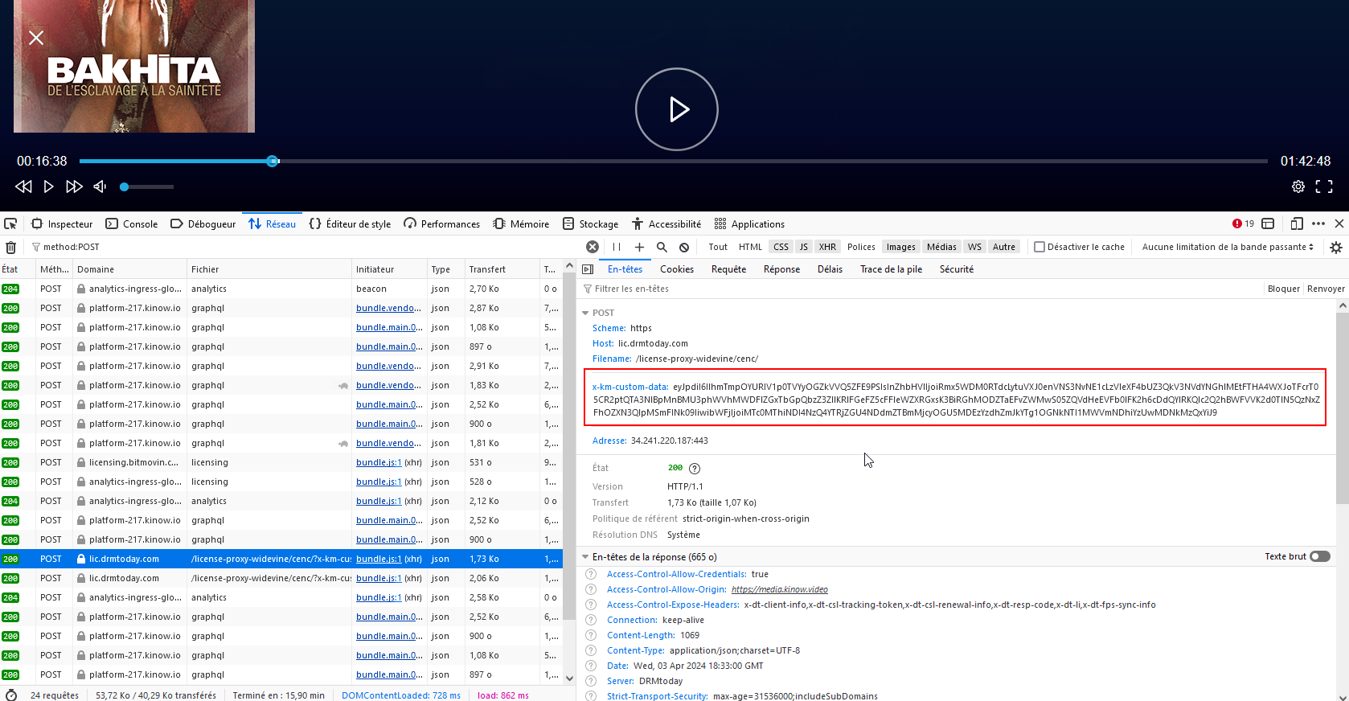The width and height of the screenshot is (1349, 701).
Task: Open the devtools more options menu
Action: click(x=1318, y=224)
